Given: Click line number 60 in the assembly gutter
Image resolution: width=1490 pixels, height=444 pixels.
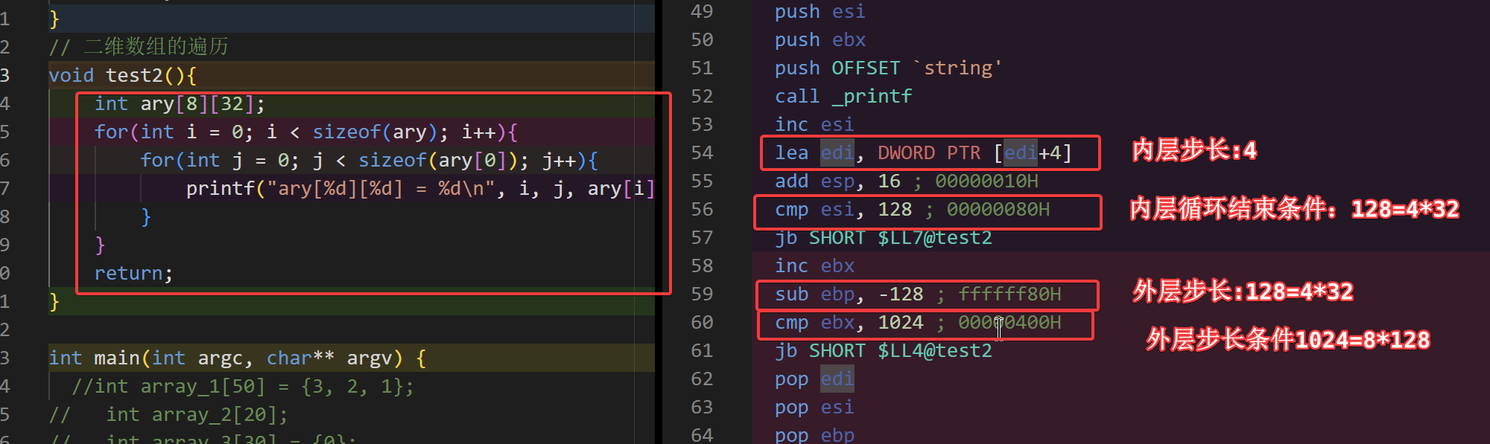Looking at the screenshot, I should (701, 323).
